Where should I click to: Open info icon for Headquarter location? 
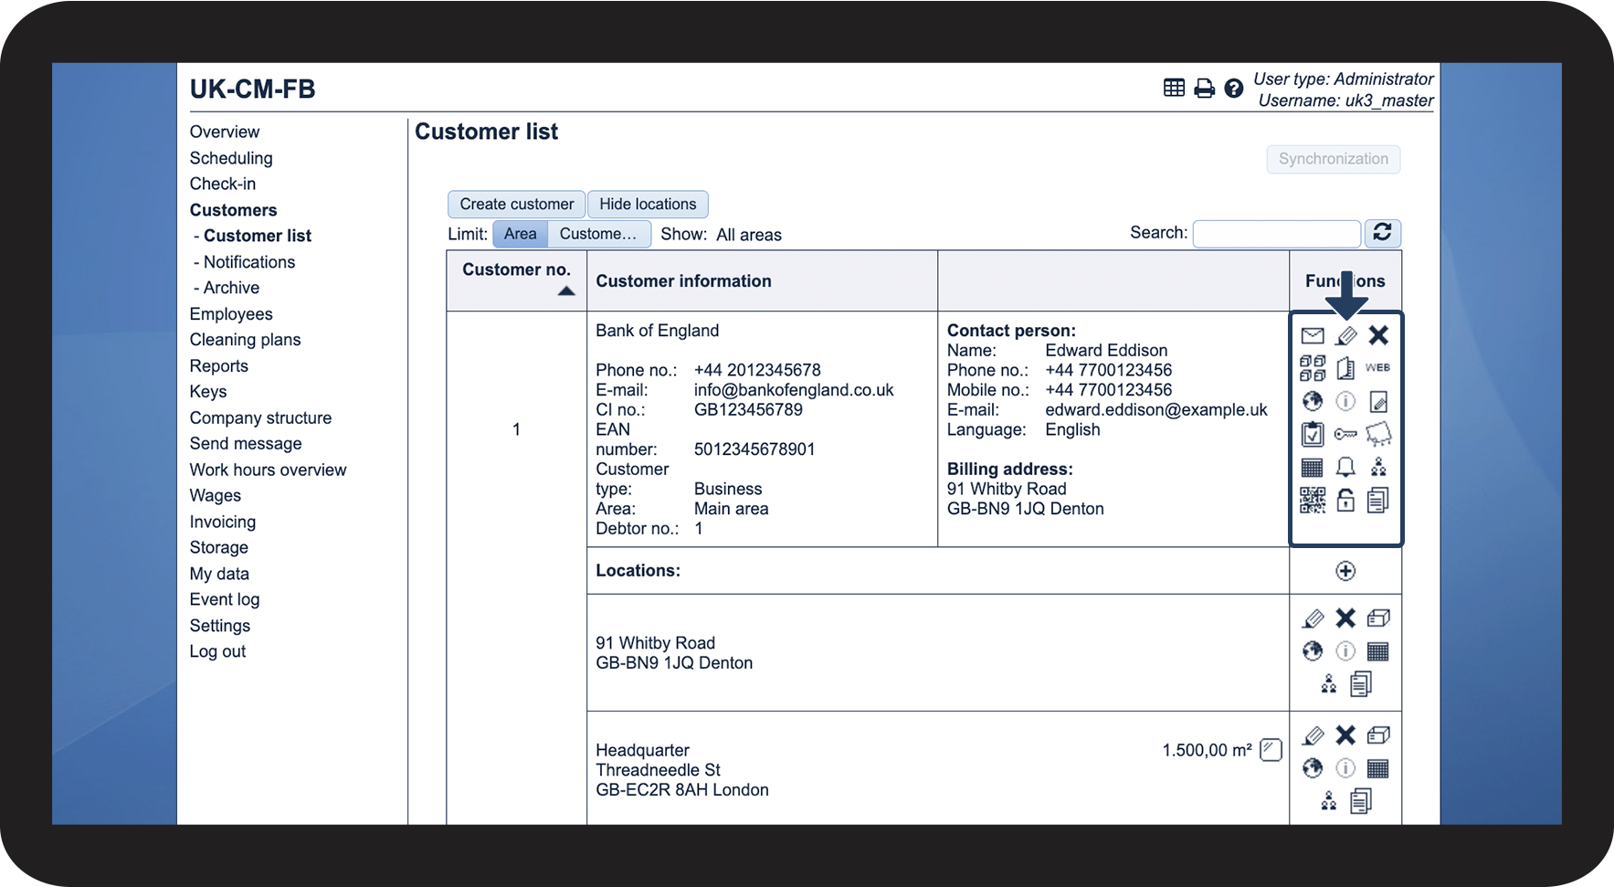coord(1345,768)
